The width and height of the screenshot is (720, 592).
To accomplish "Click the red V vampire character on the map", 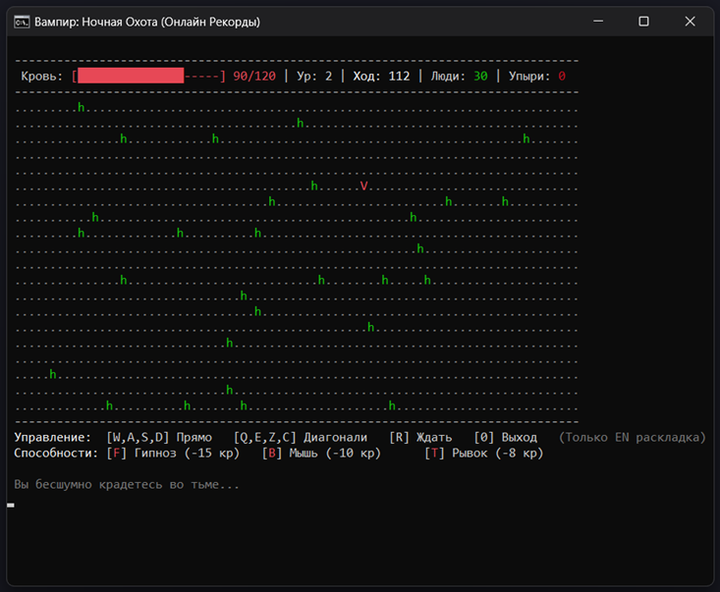I will point(363,186).
